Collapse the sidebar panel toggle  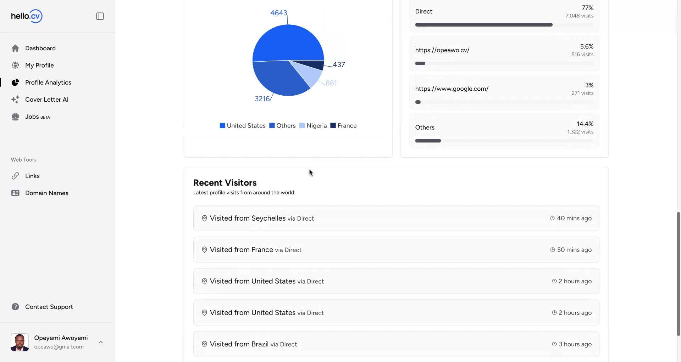[x=100, y=16]
